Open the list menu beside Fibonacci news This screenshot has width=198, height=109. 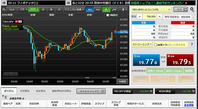click(4, 3)
